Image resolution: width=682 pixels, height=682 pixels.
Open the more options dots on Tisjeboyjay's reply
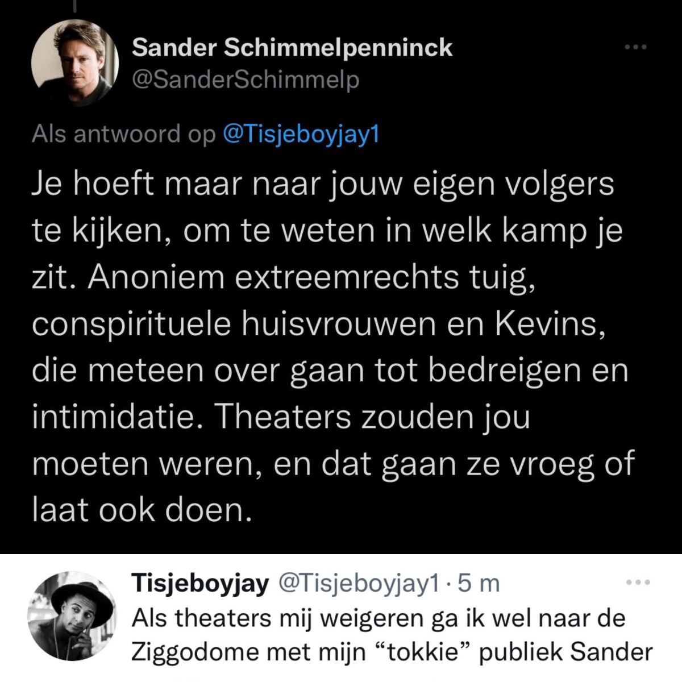point(638,583)
